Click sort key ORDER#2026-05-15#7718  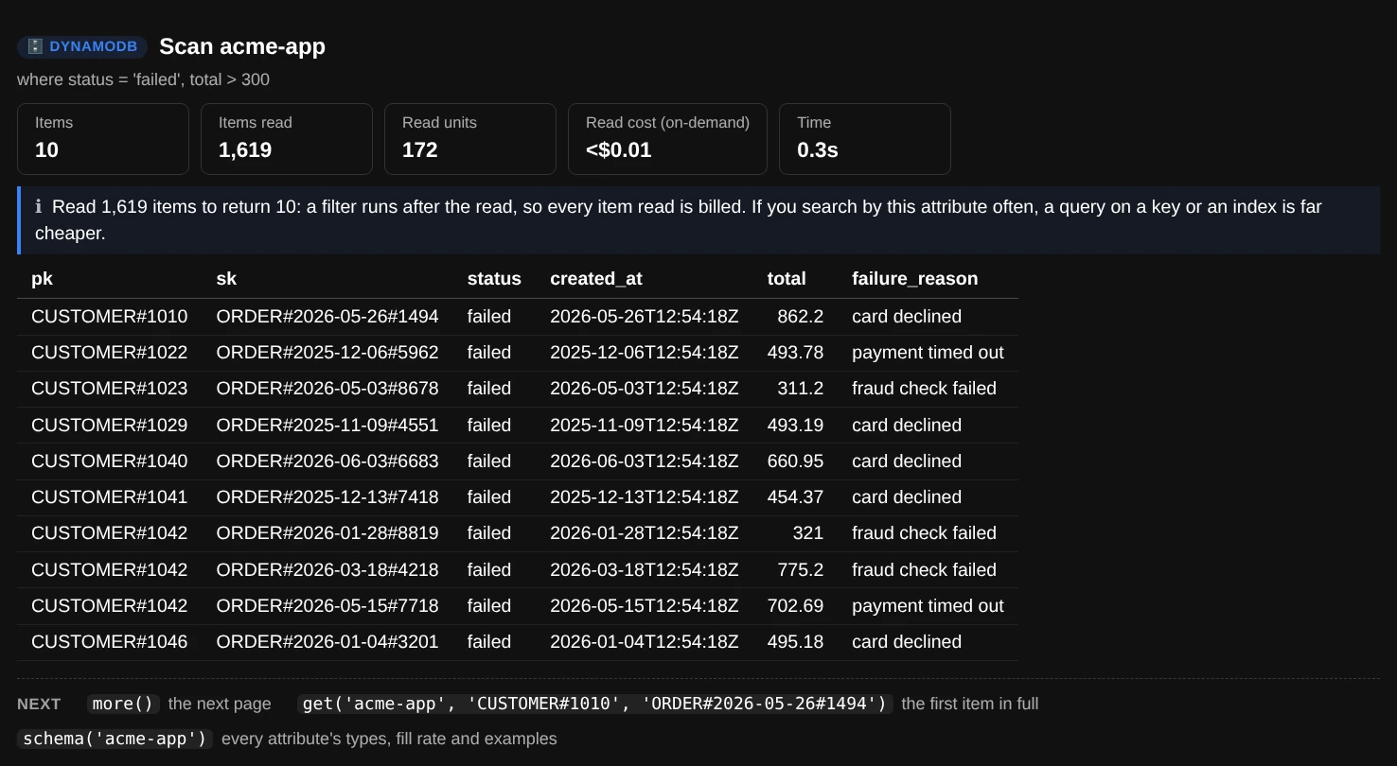point(327,606)
